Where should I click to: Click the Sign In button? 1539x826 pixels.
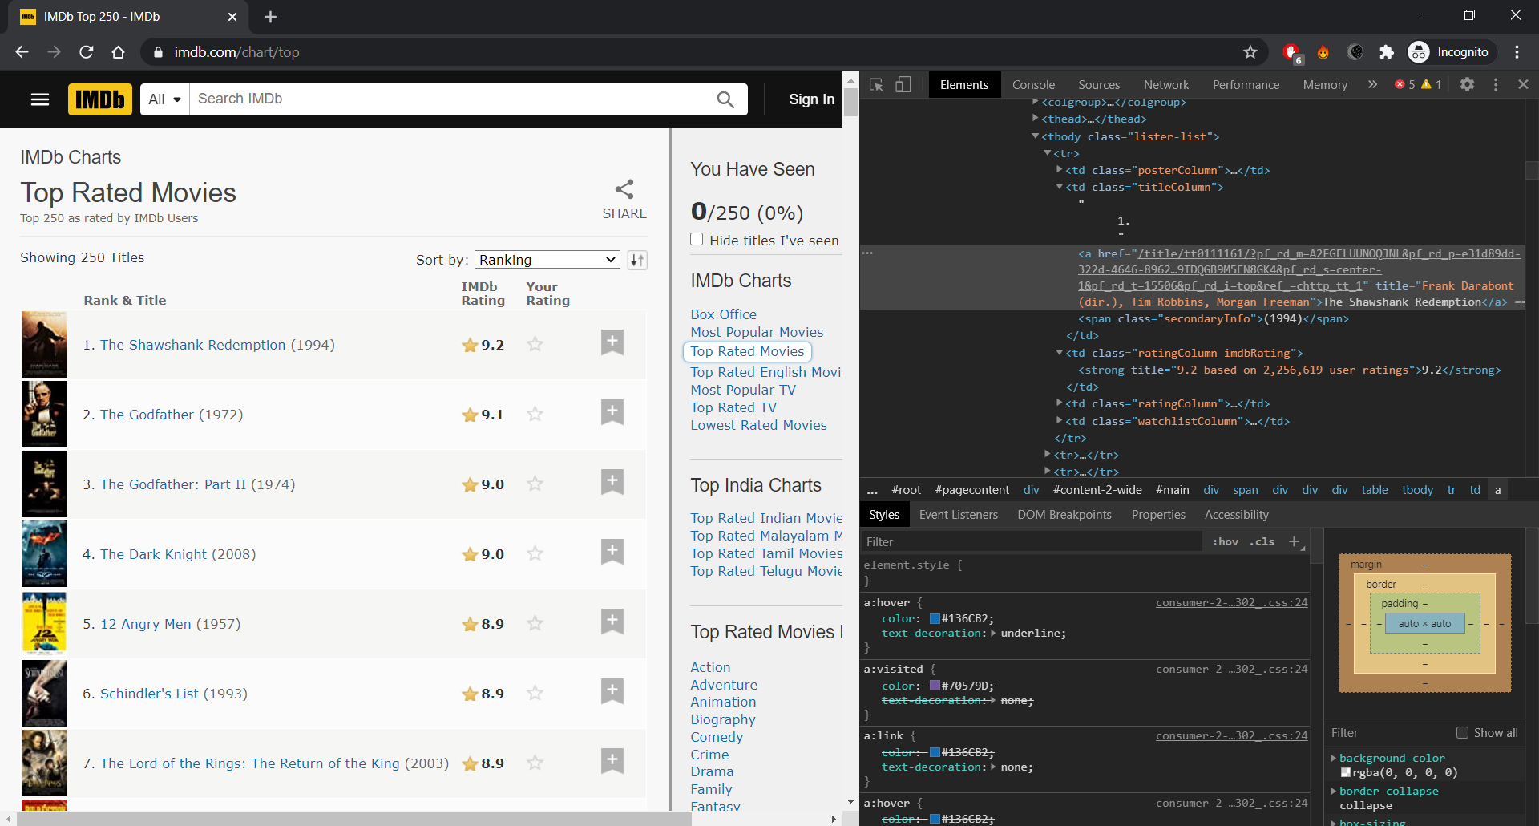(x=811, y=99)
